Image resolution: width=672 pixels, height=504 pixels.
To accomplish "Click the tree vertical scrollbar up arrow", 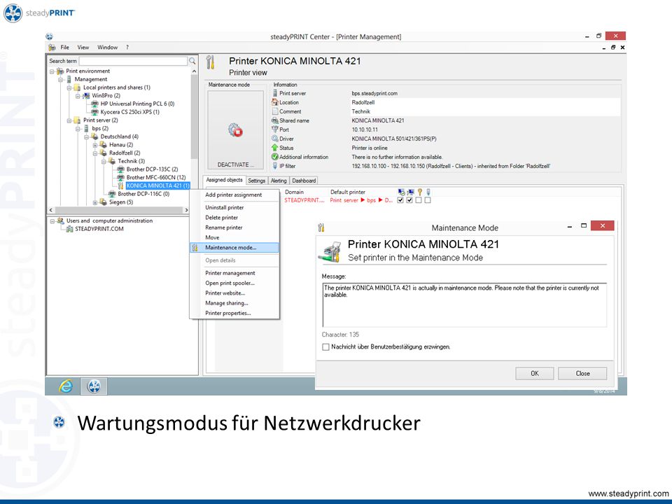I will point(194,71).
